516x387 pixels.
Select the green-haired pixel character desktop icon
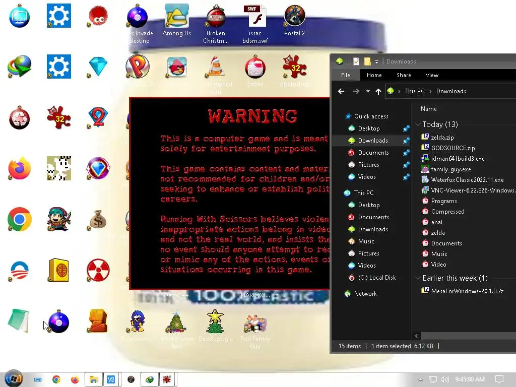click(58, 219)
